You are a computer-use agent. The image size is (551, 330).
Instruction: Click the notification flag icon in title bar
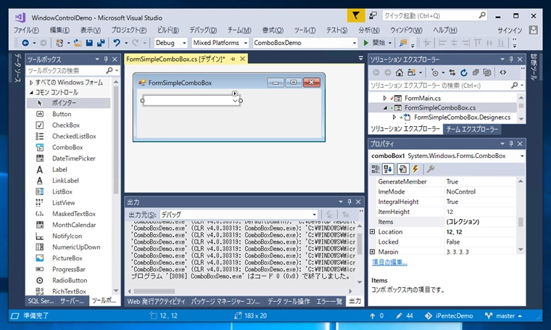(356, 15)
